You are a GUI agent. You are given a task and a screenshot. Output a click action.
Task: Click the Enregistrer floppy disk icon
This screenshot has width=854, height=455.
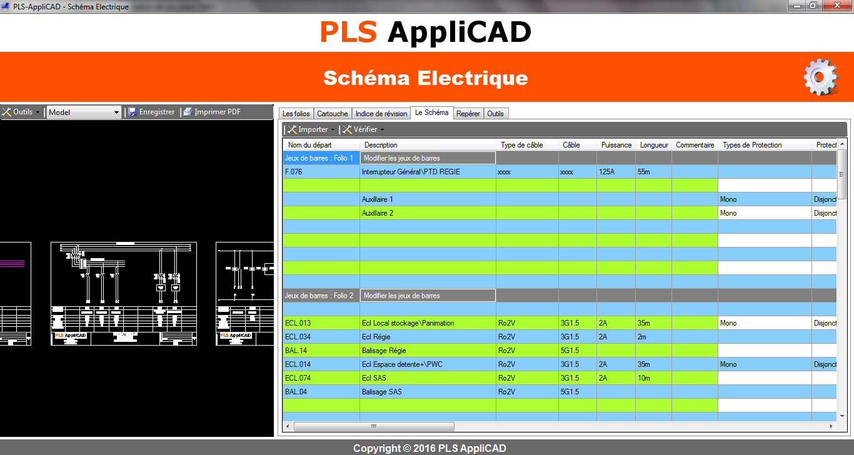[x=133, y=112]
